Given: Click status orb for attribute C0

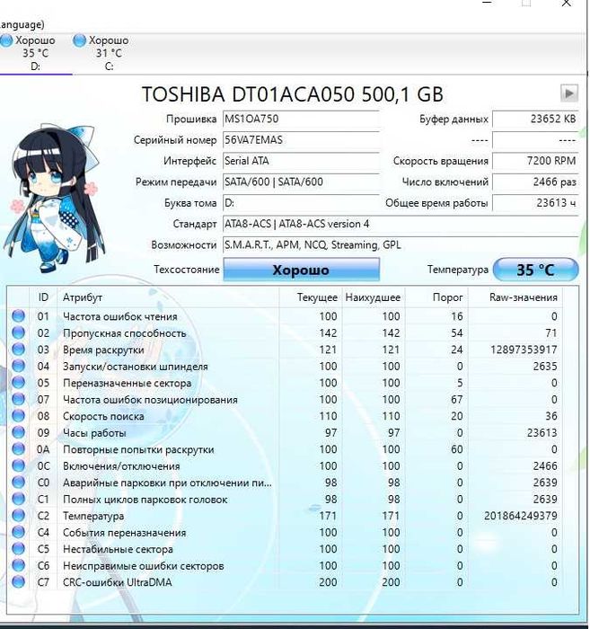Looking at the screenshot, I should click(18, 483).
